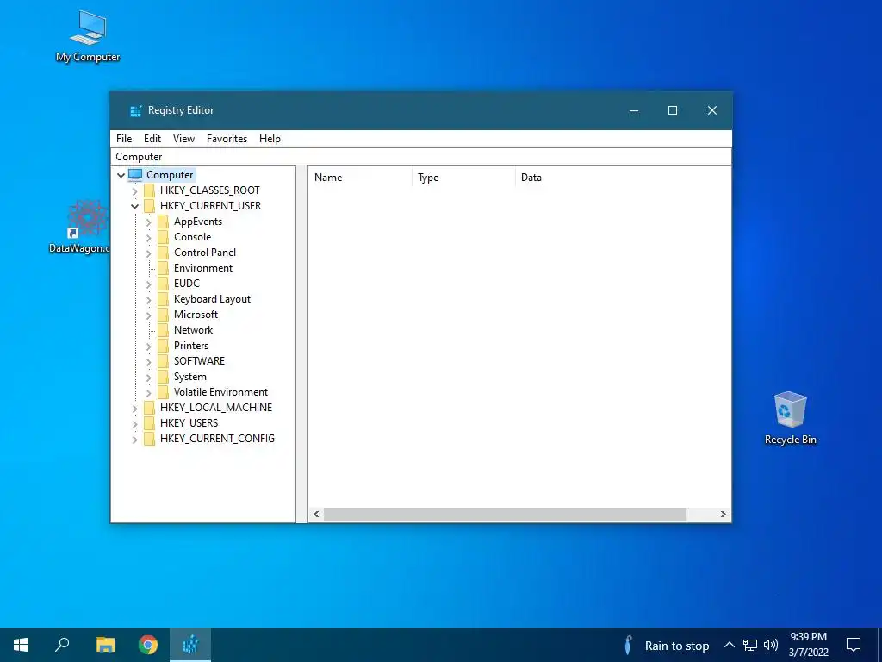Open the View menu
Viewport: 882px width, 662px height.
183,139
